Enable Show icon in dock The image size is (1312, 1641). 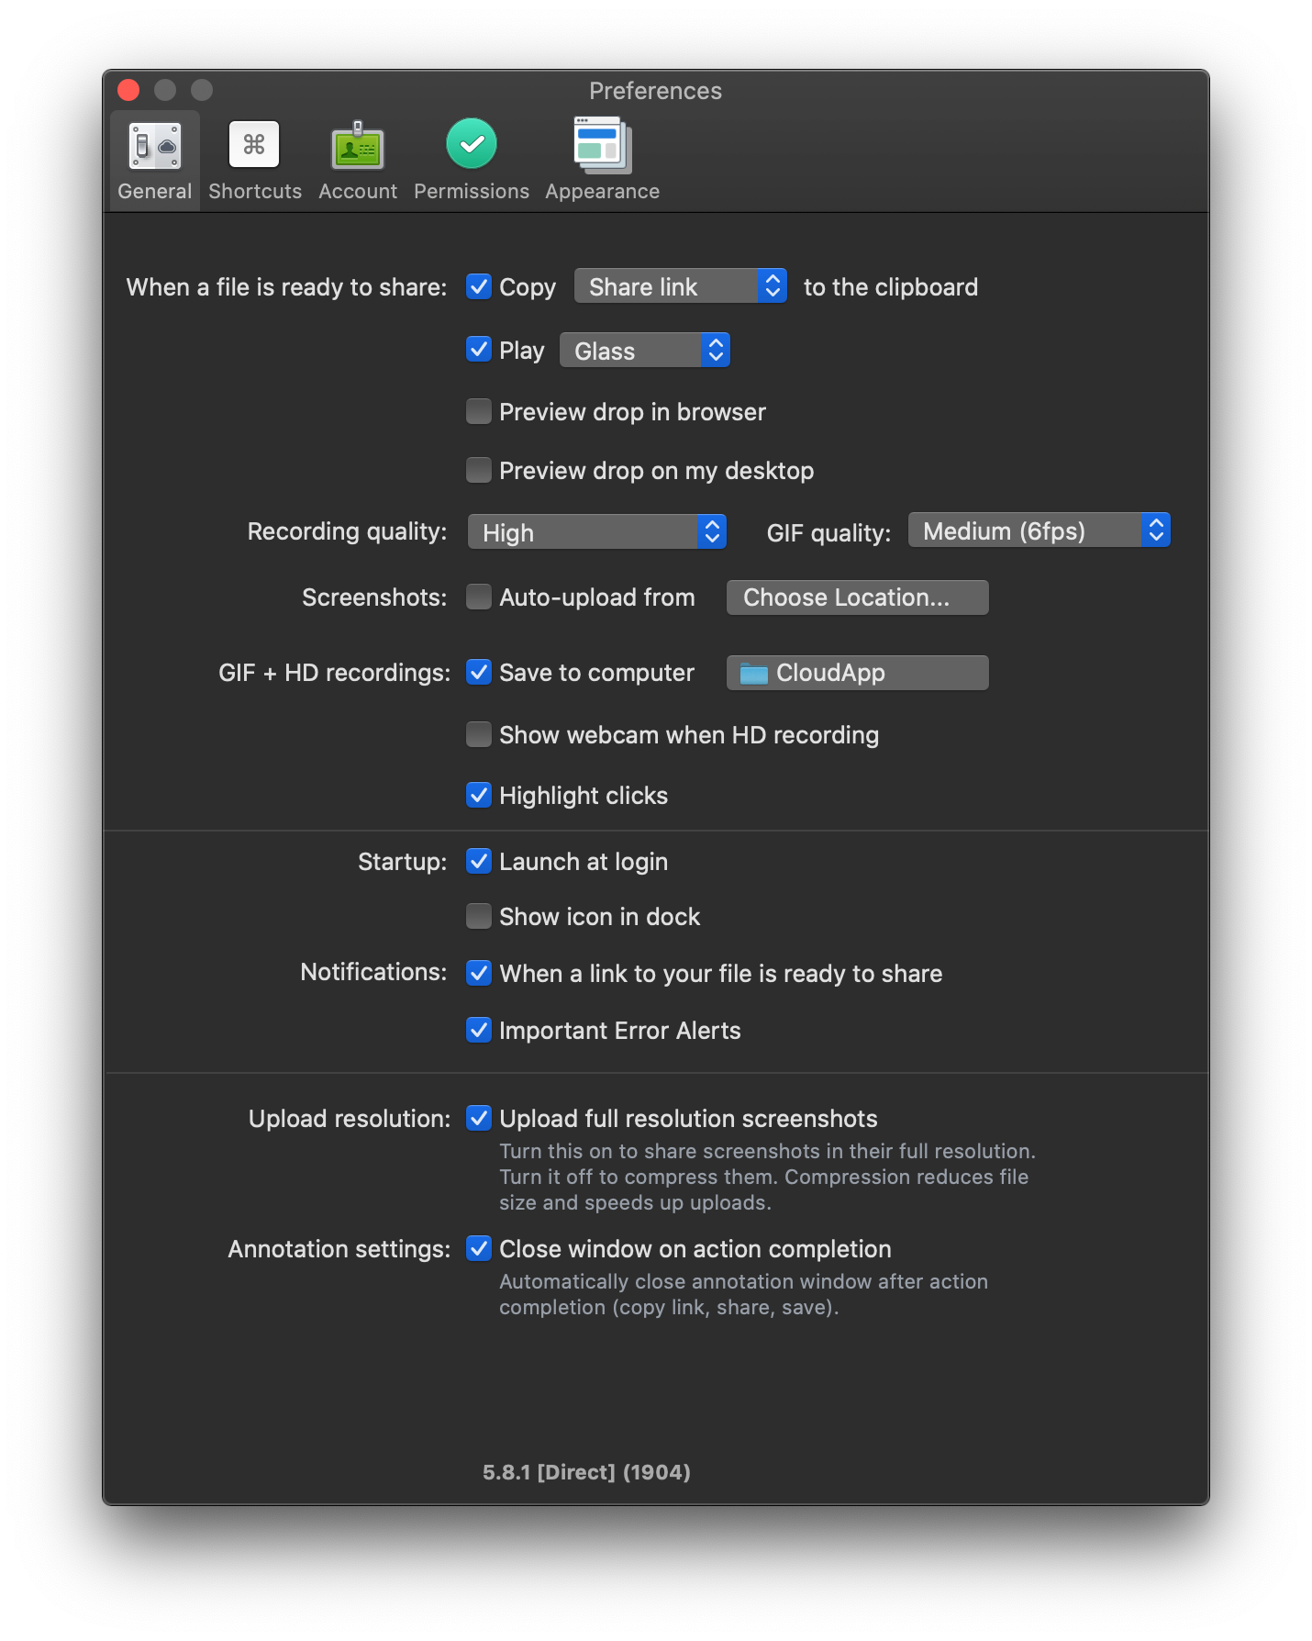point(478,916)
